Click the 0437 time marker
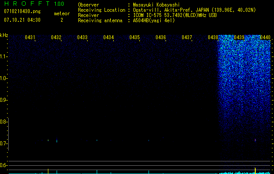The image size is (274, 174). click(187, 37)
